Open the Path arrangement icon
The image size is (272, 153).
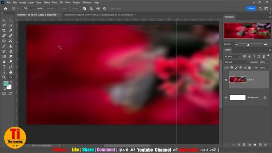tap(98, 8)
